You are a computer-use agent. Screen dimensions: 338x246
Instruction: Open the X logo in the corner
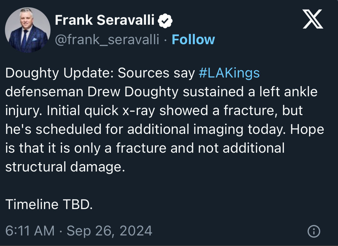313,19
